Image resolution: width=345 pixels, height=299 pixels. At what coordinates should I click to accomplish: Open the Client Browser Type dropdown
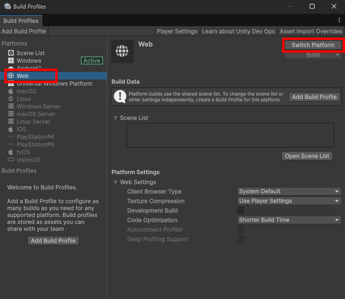tap(289, 191)
